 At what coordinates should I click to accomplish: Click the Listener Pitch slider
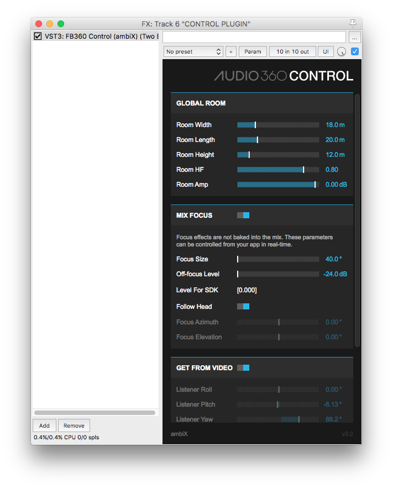coord(278,404)
